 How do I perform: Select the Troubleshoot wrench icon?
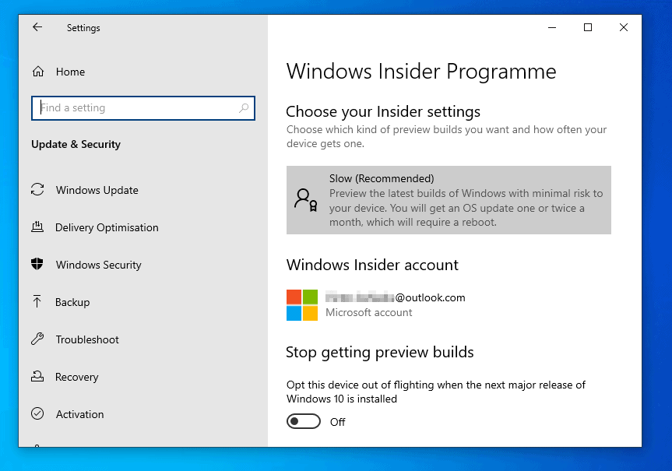[37, 339]
